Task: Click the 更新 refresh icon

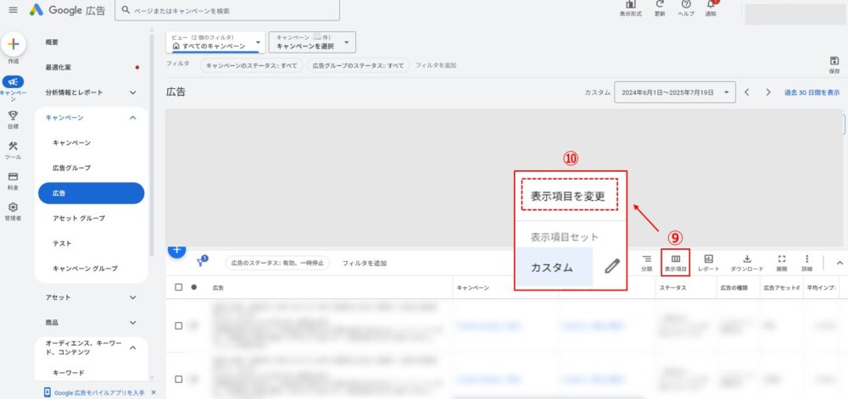Action: click(x=659, y=8)
